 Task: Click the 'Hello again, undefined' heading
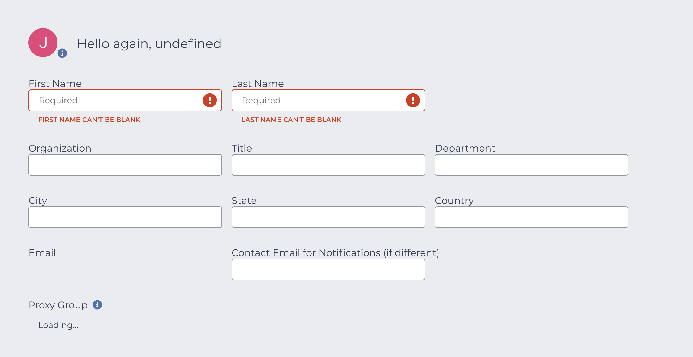click(149, 44)
